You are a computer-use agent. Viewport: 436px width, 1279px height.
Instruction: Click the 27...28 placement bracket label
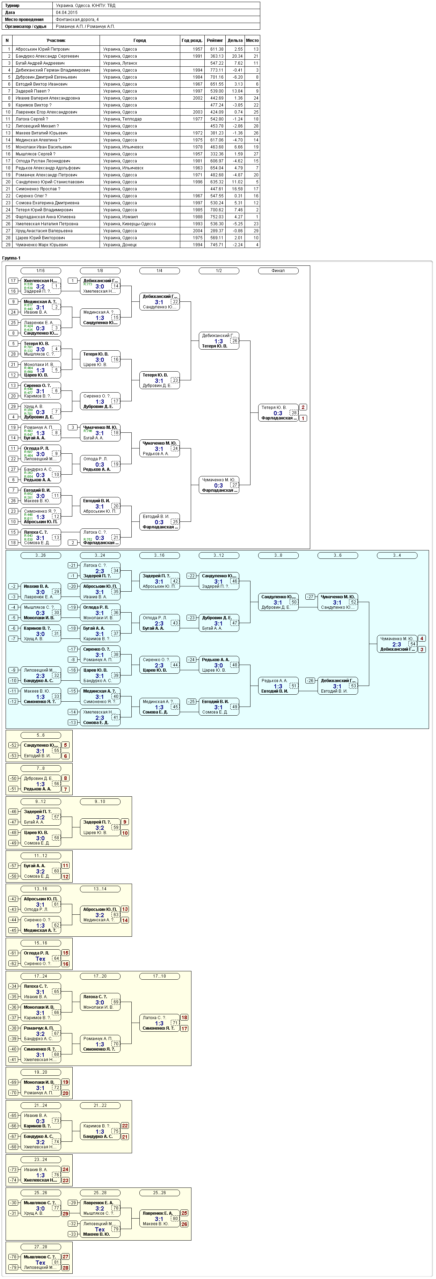(41, 1246)
